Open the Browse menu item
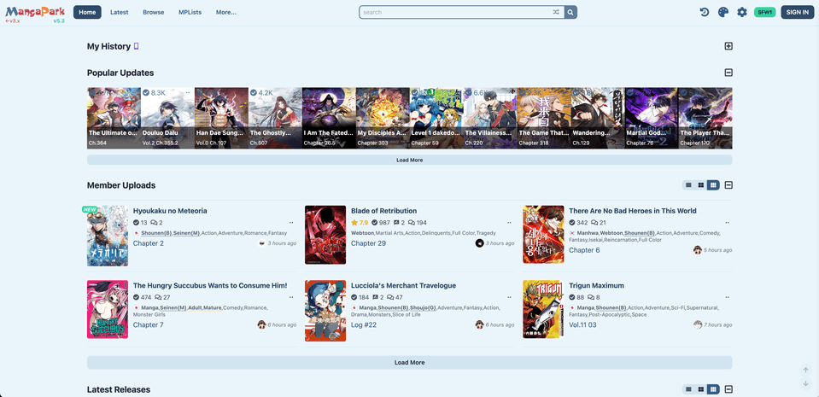Screen dimensions: 819x397 coord(154,12)
